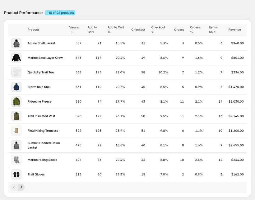Viewport: 255px width, 200px height.
Task: Click the 215 views value
Action: point(78,174)
